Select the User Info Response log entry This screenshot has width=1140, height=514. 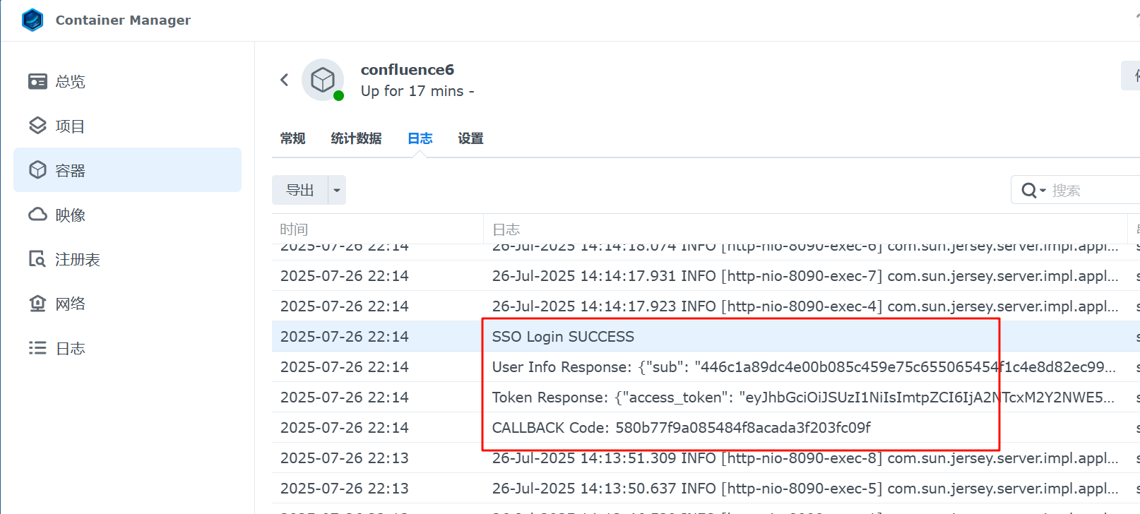[x=706, y=367]
